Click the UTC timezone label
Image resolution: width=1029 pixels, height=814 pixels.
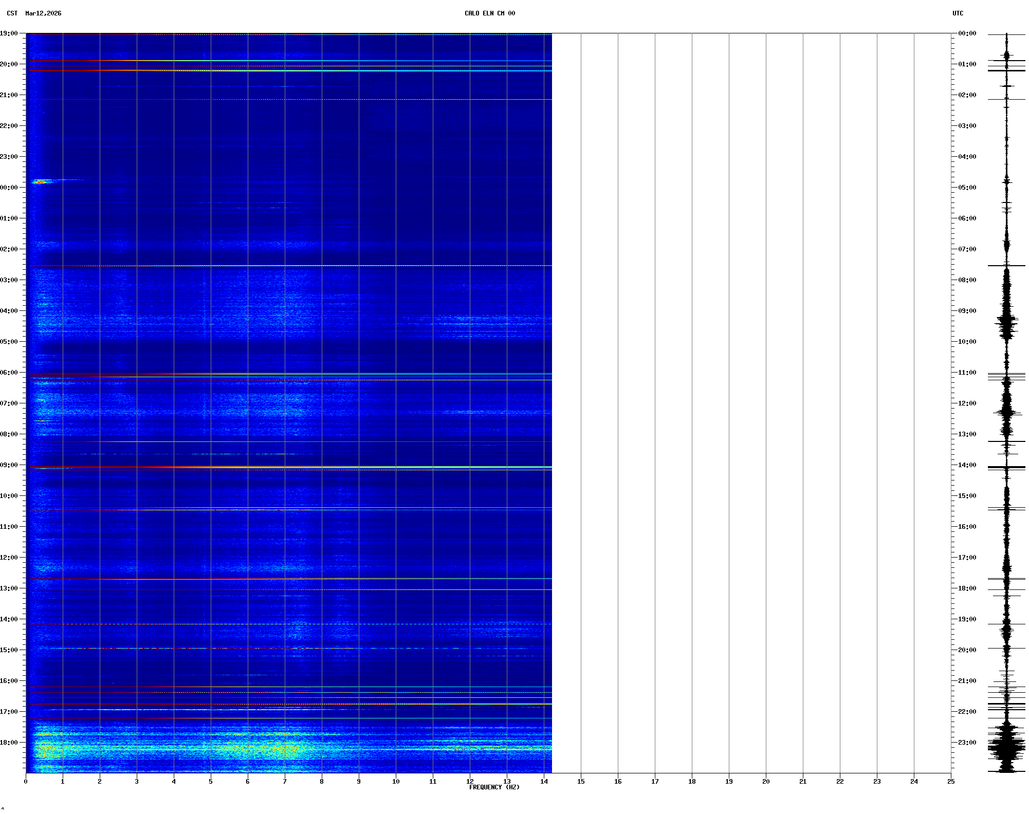958,13
